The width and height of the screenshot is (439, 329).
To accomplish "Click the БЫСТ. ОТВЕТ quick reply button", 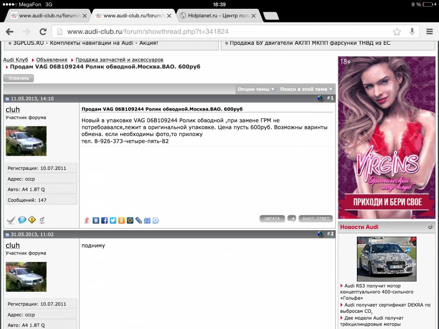I will (316, 218).
